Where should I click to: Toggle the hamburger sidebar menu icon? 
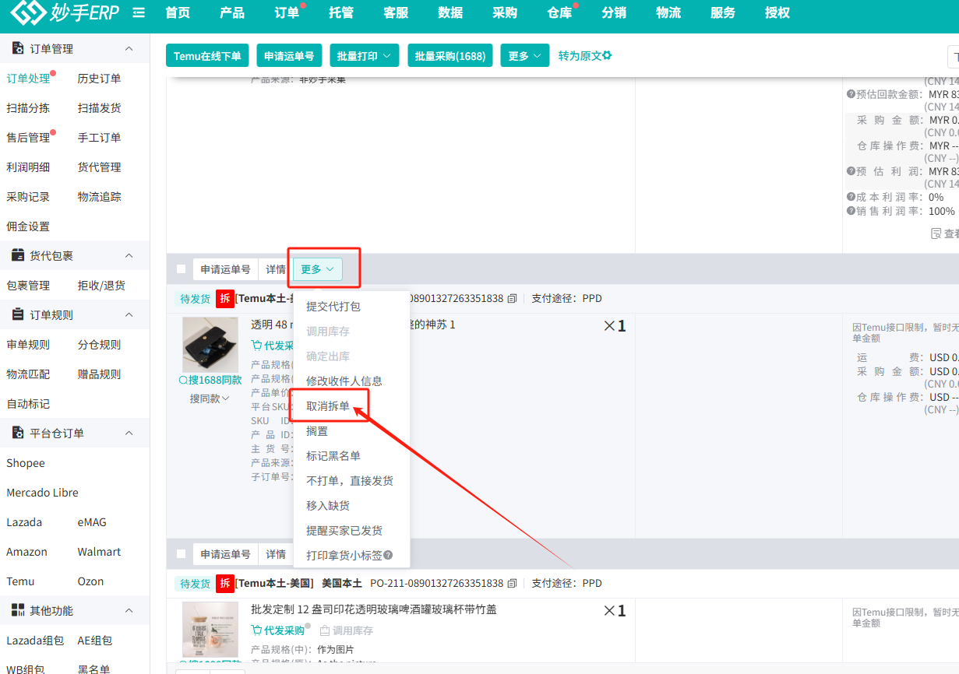click(139, 12)
